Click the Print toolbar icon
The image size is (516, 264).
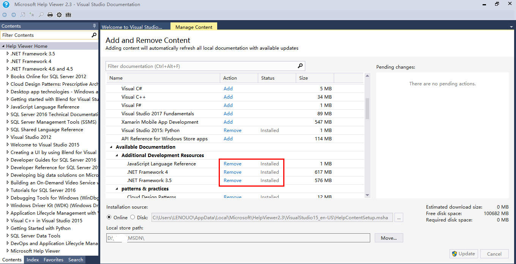point(50,15)
